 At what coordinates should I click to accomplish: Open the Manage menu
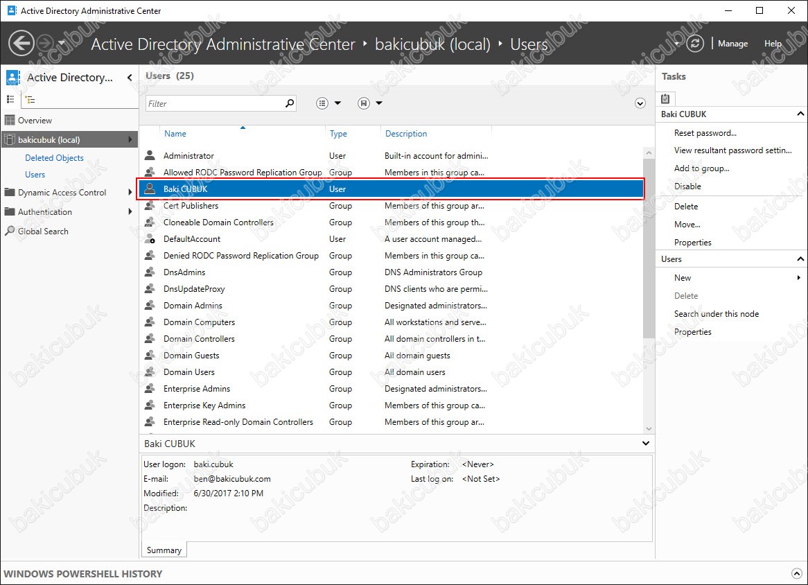pos(732,44)
